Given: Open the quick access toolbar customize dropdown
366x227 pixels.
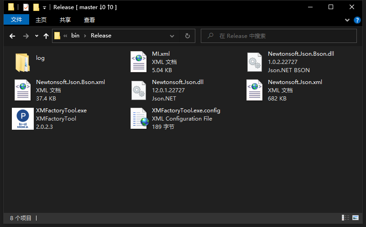Looking at the screenshot, I should click(44, 7).
